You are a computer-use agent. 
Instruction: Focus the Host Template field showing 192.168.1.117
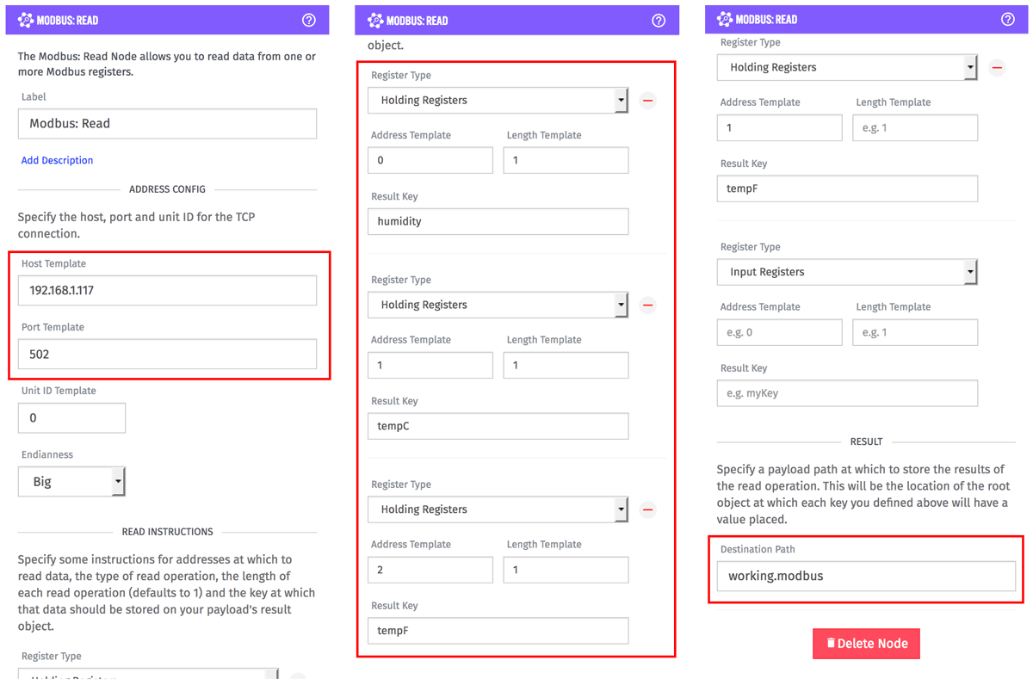click(167, 290)
